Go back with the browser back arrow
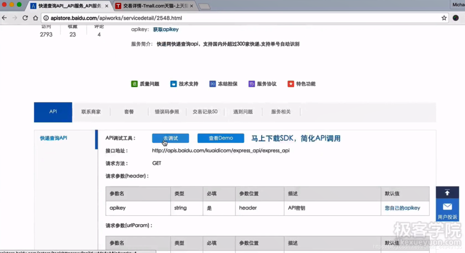Image resolution: width=465 pixels, height=253 pixels. tap(5, 18)
